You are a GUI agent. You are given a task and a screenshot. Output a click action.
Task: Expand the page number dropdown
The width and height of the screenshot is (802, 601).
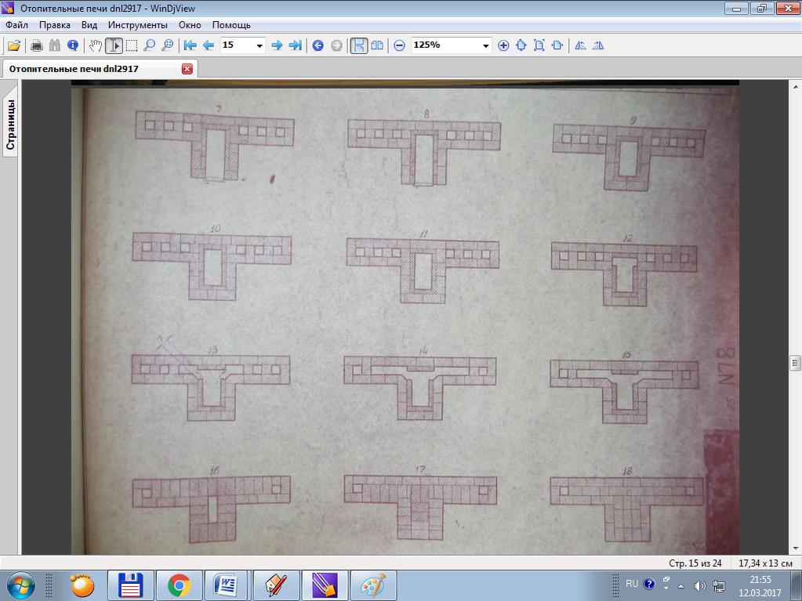(x=259, y=45)
